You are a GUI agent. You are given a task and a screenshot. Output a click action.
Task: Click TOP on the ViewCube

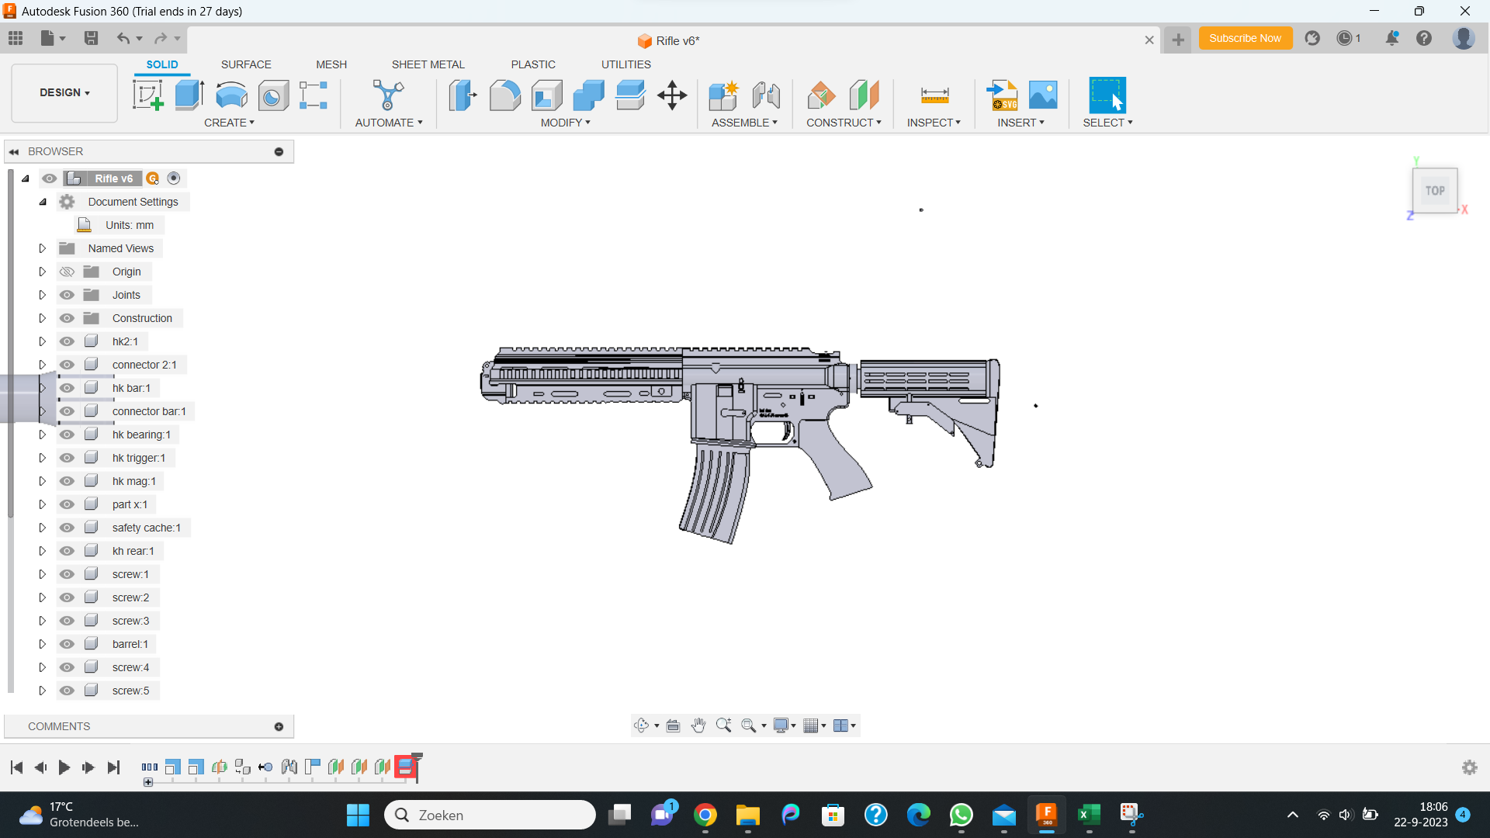[1435, 190]
